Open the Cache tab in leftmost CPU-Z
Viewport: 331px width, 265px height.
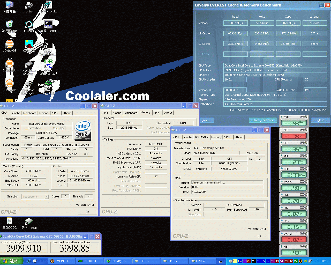click(x=16, y=113)
